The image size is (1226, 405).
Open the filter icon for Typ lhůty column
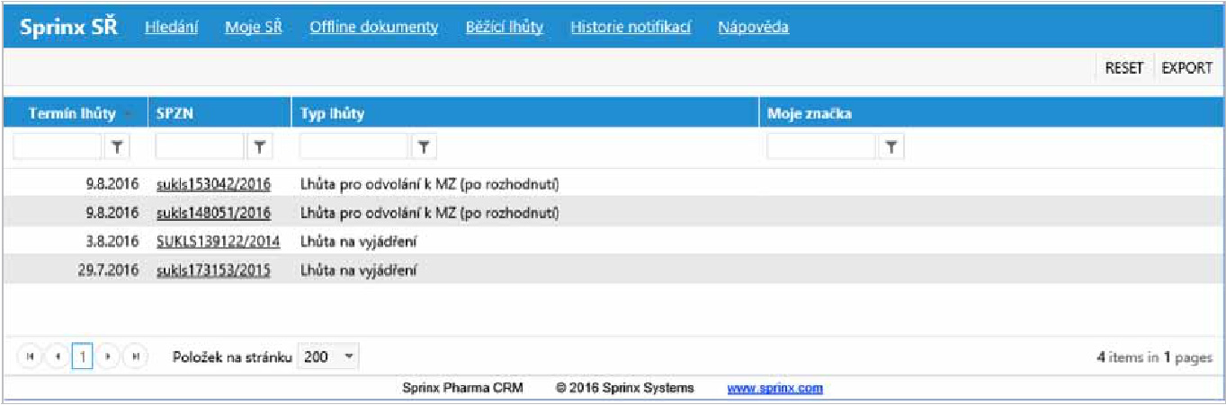tap(424, 146)
